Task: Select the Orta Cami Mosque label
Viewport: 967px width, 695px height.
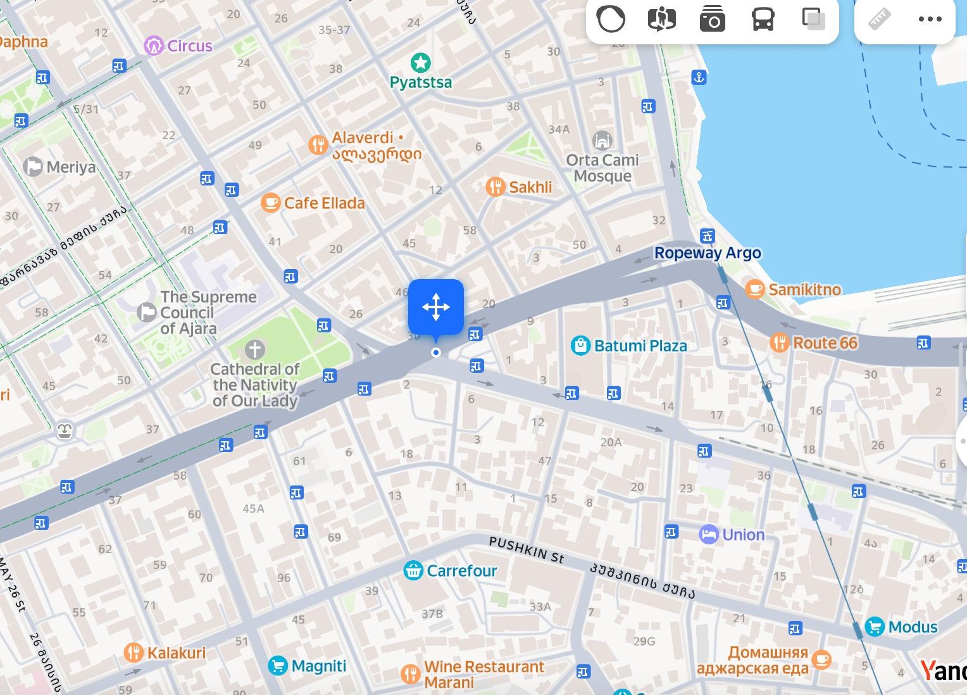Action: pos(602,168)
